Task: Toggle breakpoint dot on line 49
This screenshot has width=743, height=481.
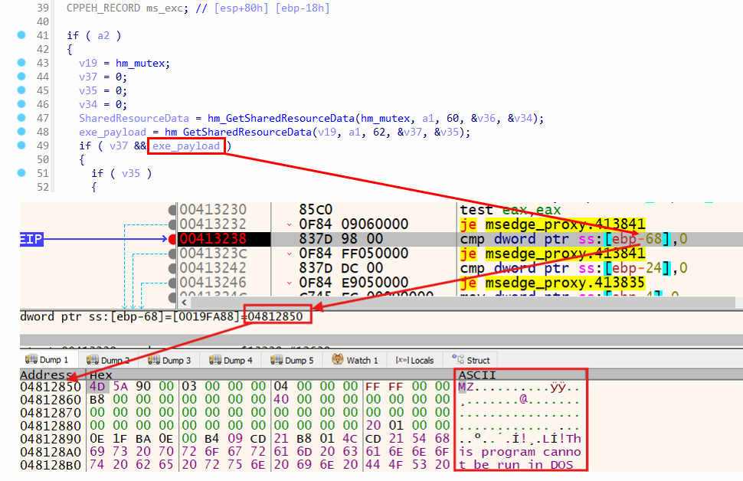Action: tap(21, 145)
